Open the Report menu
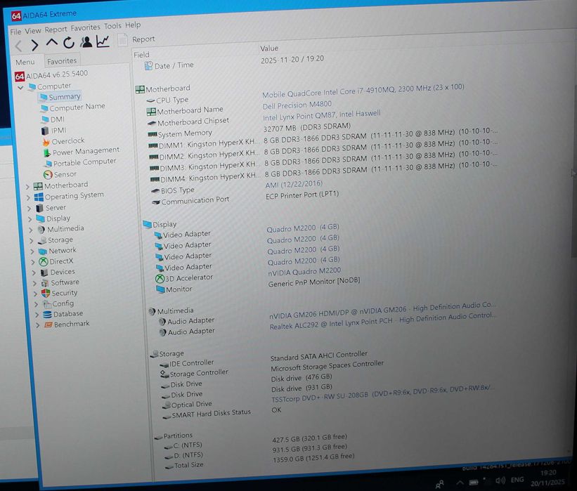 point(56,29)
